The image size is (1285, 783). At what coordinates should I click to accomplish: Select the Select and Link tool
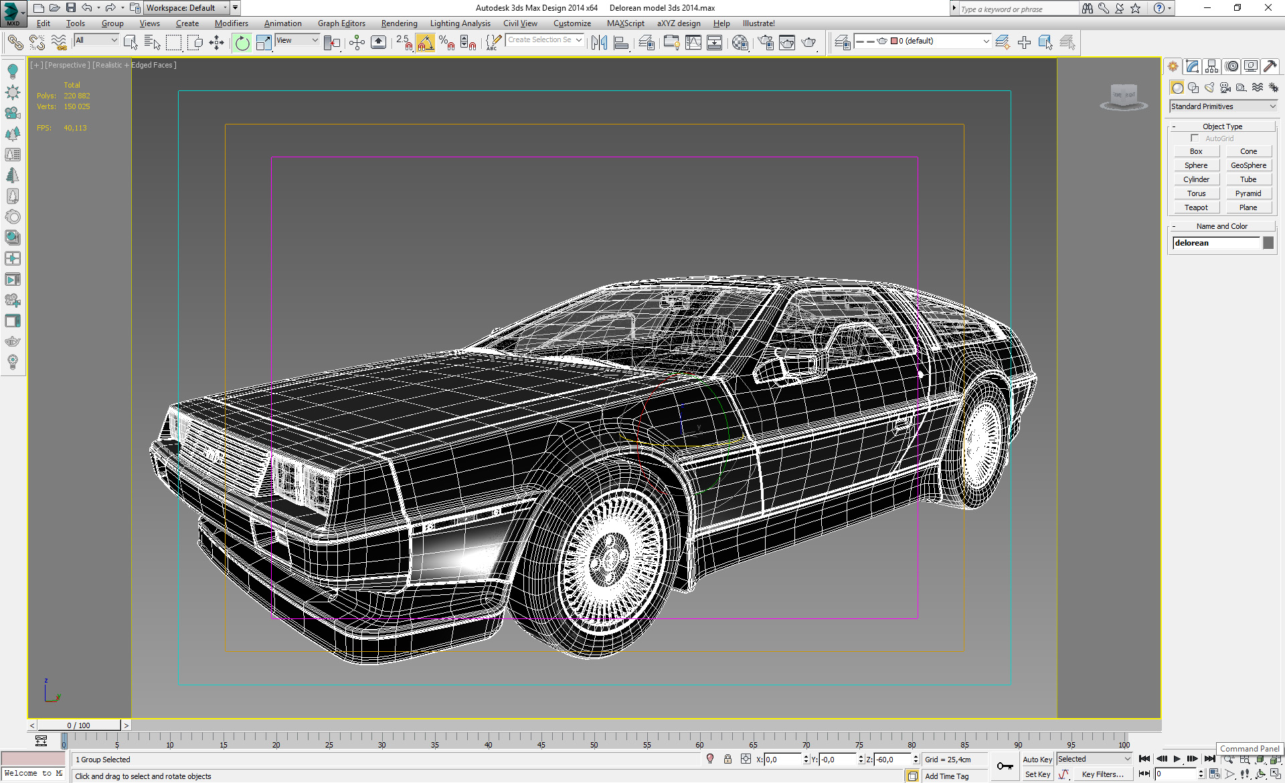15,43
